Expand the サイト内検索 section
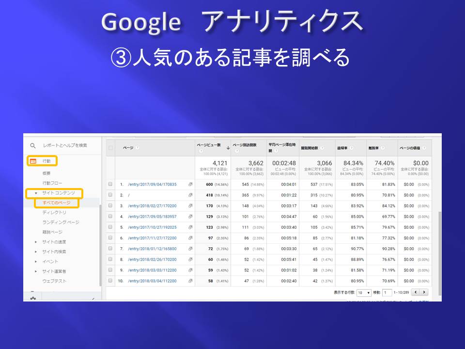The width and height of the screenshot is (465, 349). coord(36,252)
